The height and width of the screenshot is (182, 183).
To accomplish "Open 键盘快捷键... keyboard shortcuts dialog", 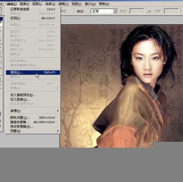I will click(x=33, y=122).
